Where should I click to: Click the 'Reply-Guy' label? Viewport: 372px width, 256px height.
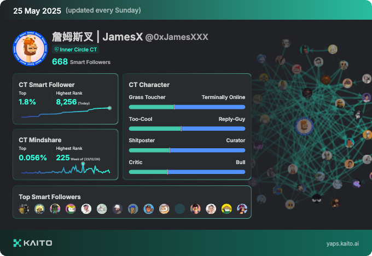tap(232, 119)
